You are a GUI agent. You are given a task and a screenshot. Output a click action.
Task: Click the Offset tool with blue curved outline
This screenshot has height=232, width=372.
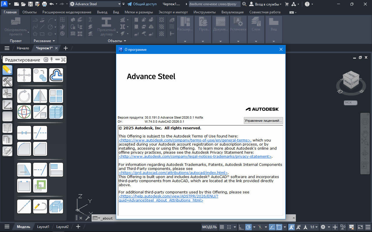click(x=56, y=75)
